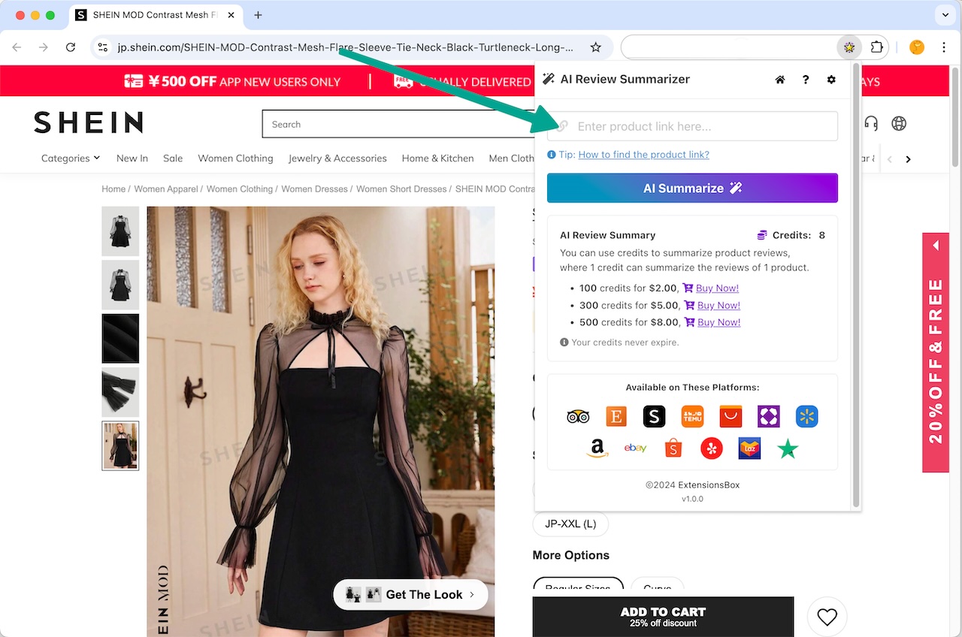Open the extension settings gear
Viewport: 962px width, 637px height.
831,79
